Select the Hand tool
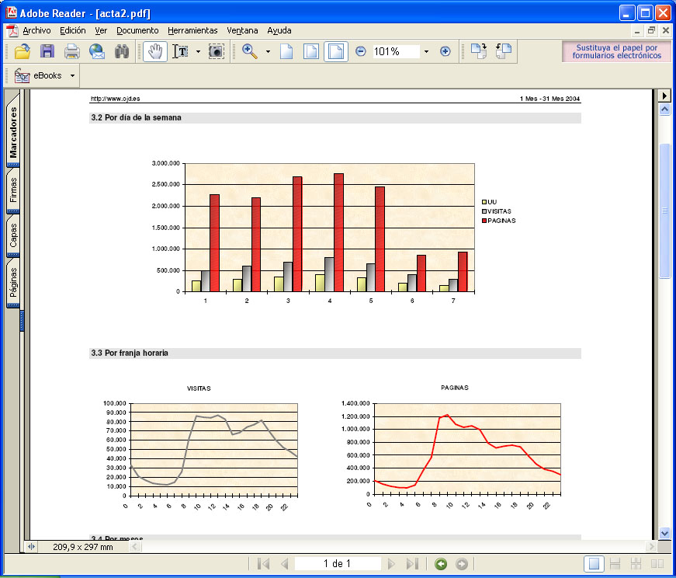 tap(154, 51)
